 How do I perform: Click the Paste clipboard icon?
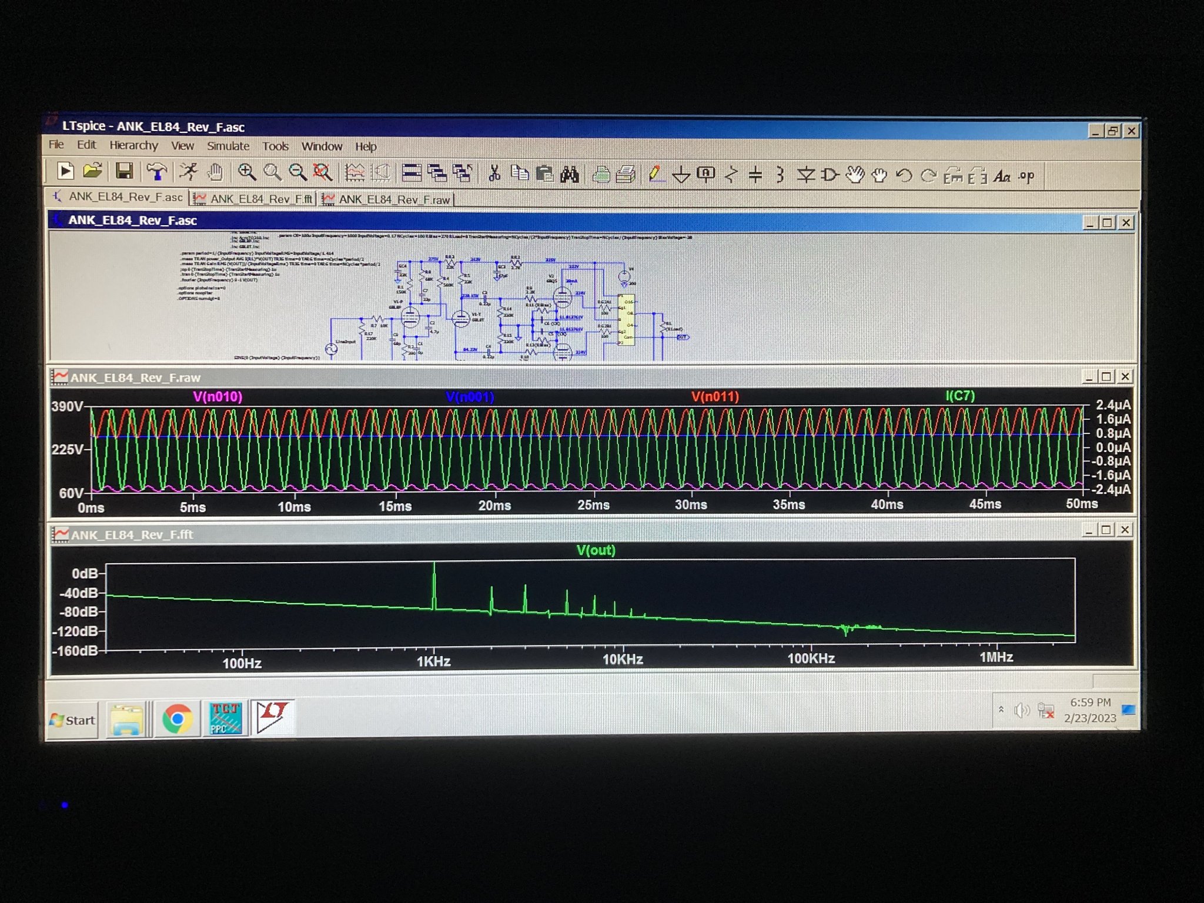pos(545,173)
